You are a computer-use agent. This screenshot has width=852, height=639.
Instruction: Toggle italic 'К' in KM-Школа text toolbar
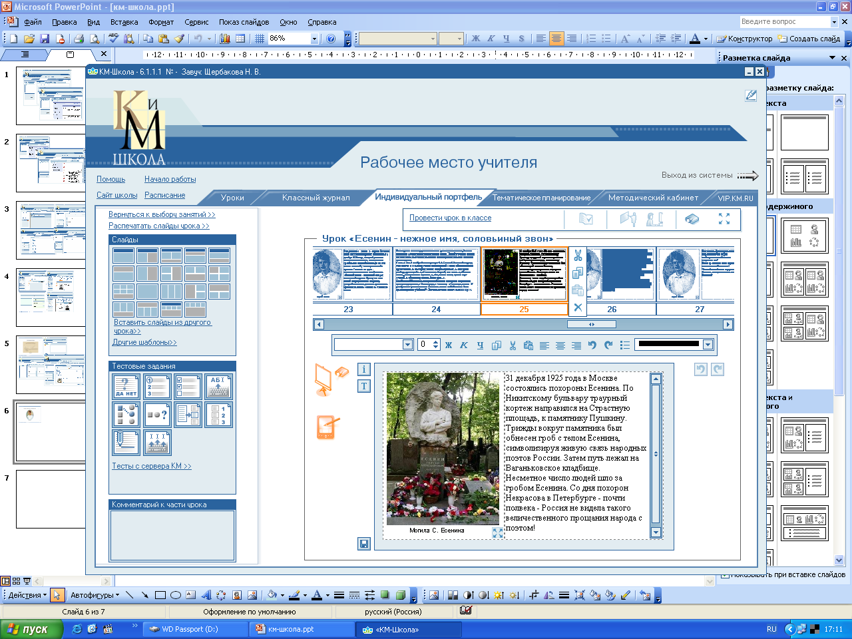tap(464, 345)
